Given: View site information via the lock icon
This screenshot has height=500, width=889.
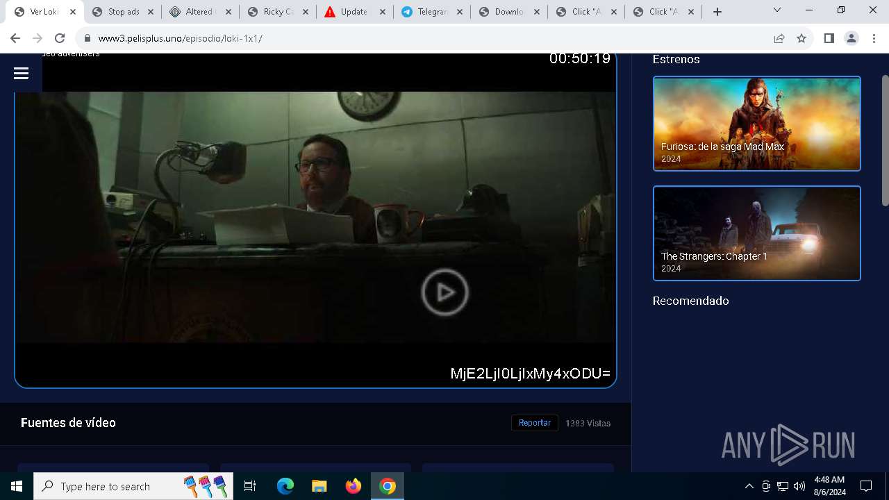Looking at the screenshot, I should point(87,39).
